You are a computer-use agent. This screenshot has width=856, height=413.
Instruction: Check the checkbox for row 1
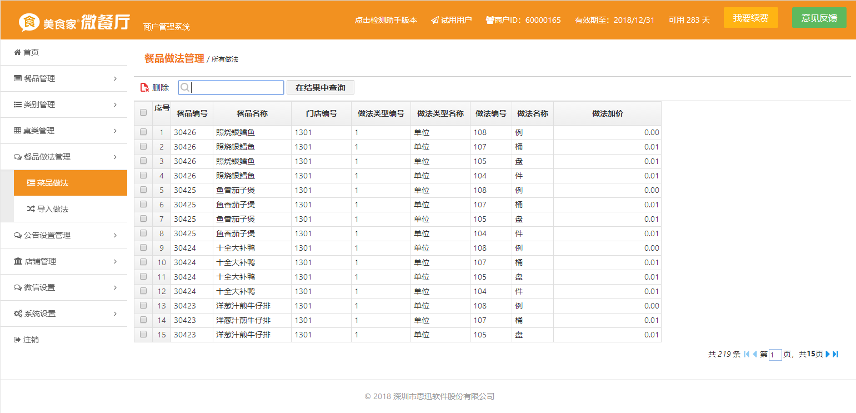[143, 132]
